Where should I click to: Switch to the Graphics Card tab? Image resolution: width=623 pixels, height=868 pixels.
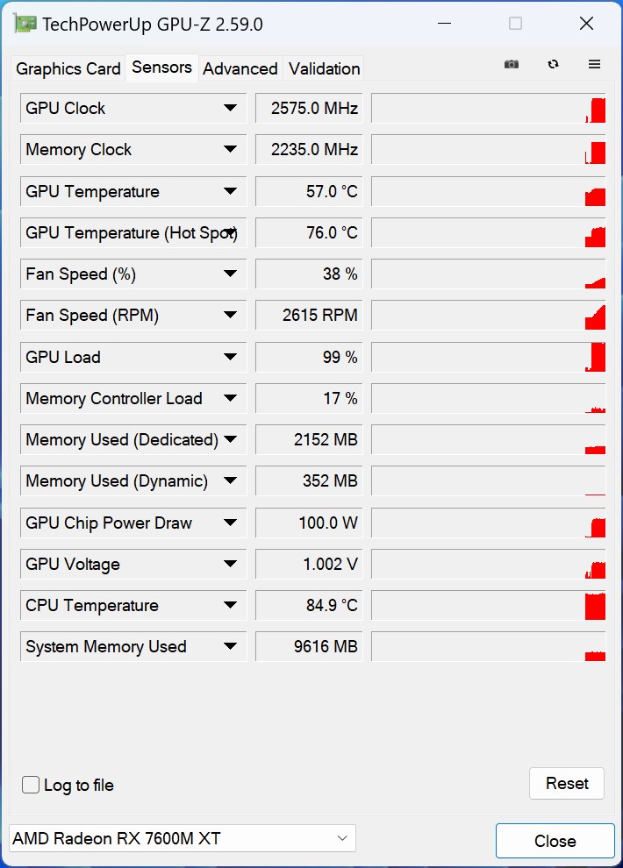click(68, 68)
